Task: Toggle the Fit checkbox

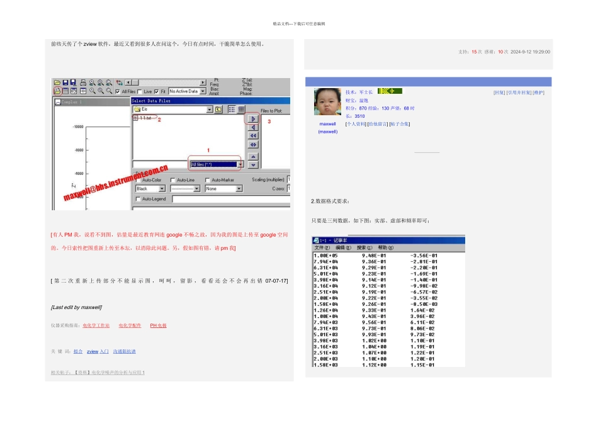Action: pos(156,91)
